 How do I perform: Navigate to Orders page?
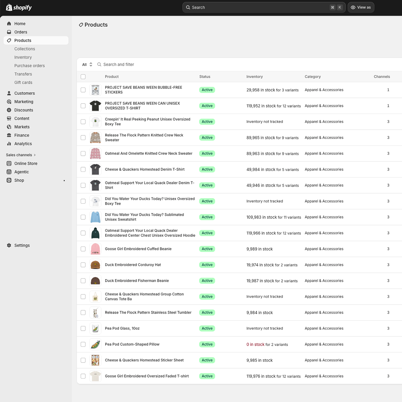[x=21, y=32]
